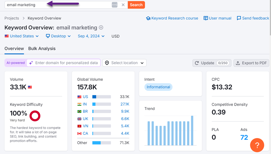The height and width of the screenshot is (154, 271).
Task: Switch to the Bulk Analysis tab
Action: [x=42, y=49]
